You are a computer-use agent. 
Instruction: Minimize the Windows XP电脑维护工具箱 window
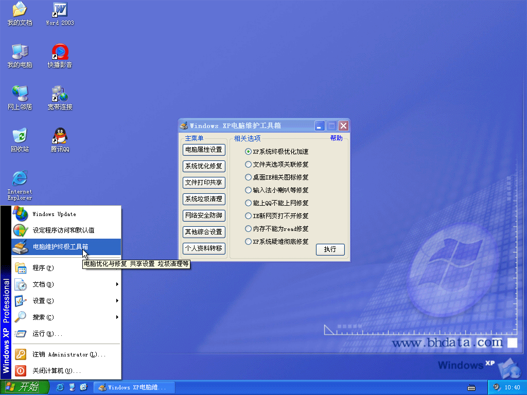click(320, 126)
